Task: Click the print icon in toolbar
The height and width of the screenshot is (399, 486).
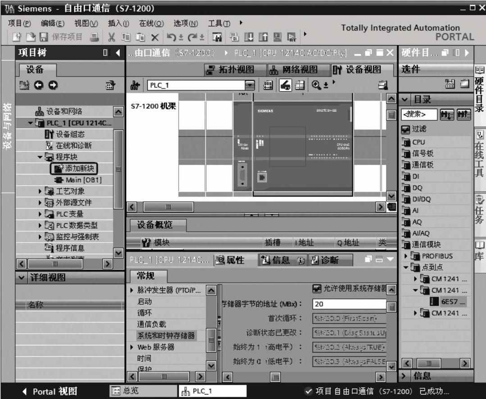Action: [x=94, y=37]
